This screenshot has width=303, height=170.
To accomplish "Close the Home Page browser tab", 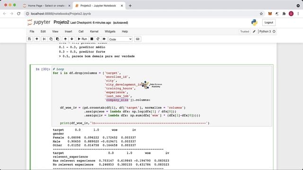I will tap(69, 6).
